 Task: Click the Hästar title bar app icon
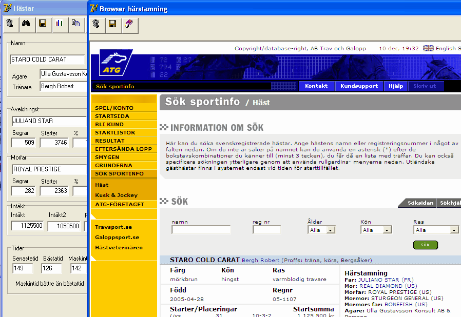(x=7, y=8)
